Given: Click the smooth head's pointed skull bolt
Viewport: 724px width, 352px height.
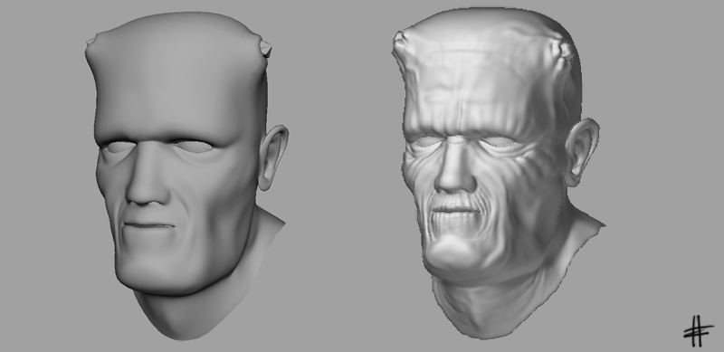Looking at the screenshot, I should [265, 48].
